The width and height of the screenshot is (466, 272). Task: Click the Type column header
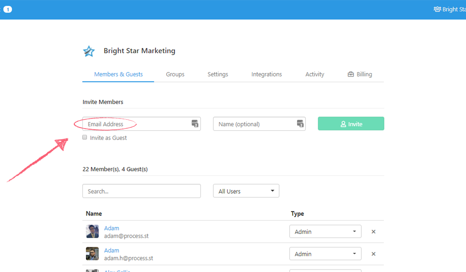click(x=297, y=213)
